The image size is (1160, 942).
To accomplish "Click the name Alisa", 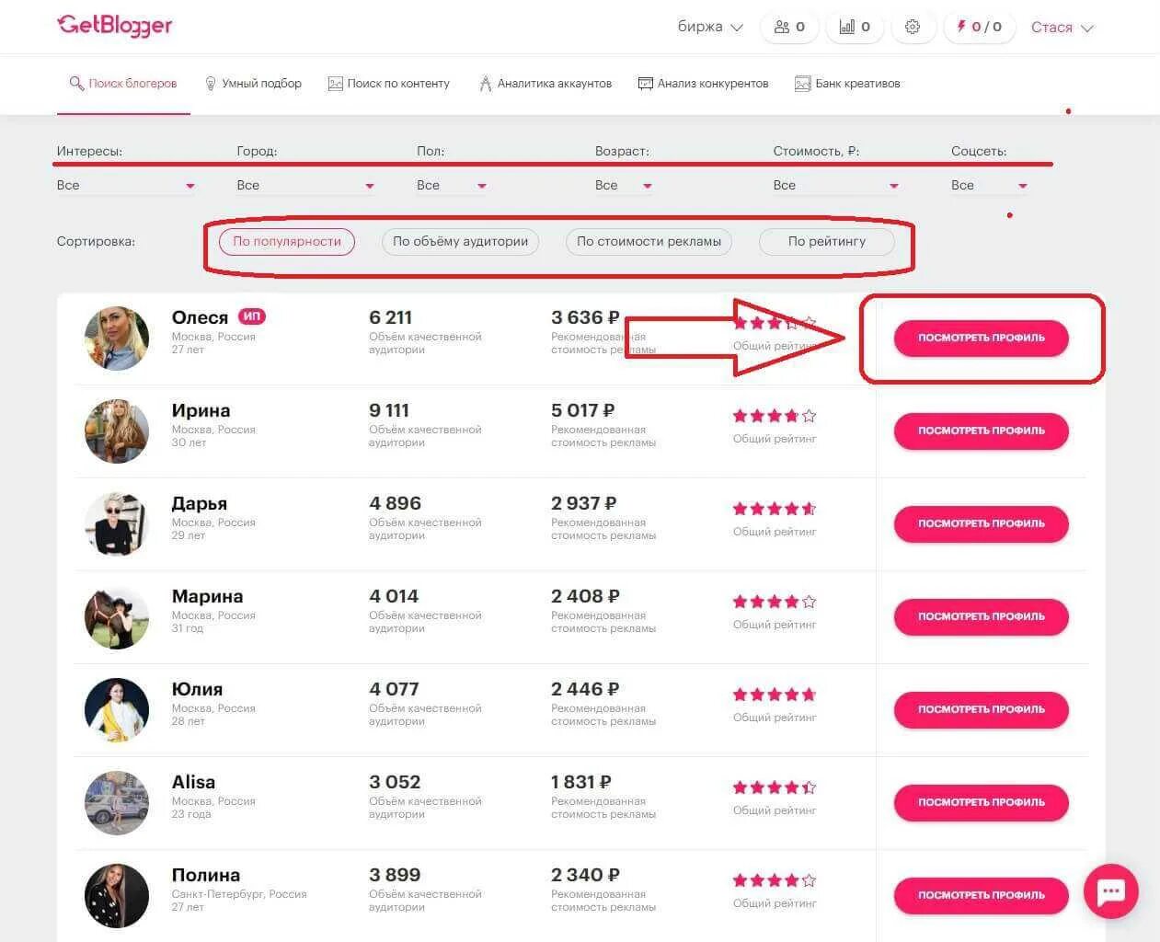I will (193, 782).
